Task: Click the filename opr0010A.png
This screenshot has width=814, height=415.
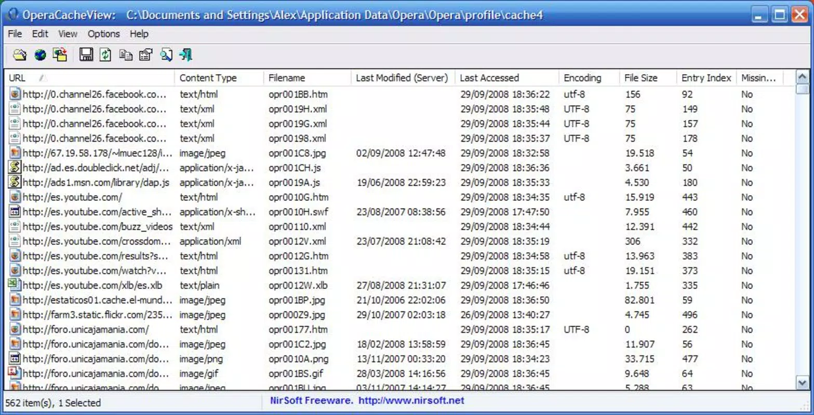Action: pyautogui.click(x=299, y=358)
